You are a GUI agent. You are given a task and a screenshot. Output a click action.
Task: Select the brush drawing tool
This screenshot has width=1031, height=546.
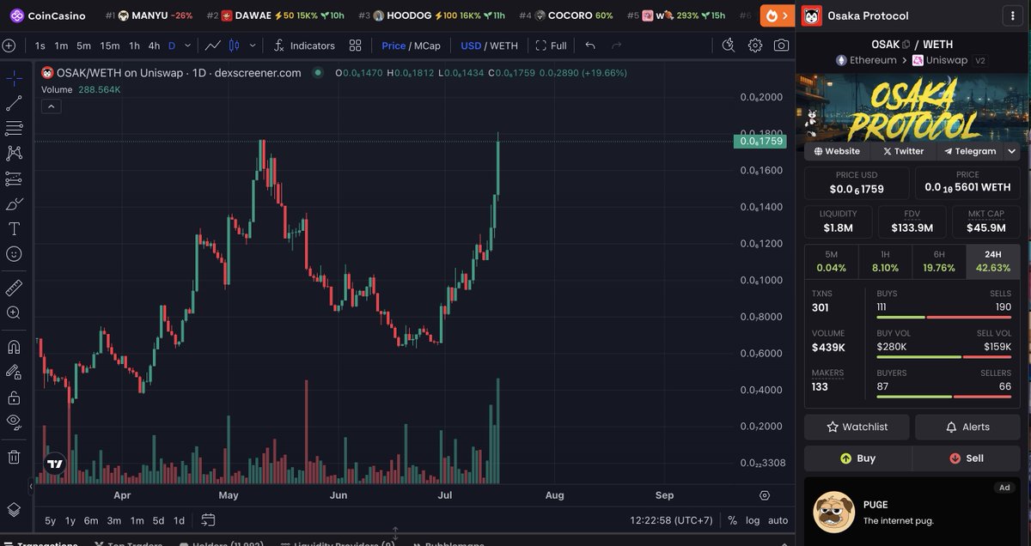(14, 203)
